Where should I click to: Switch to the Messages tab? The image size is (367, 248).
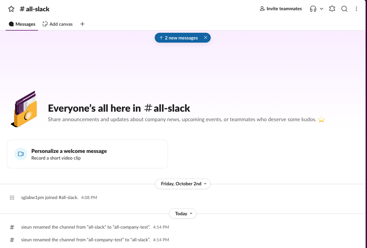(22, 24)
